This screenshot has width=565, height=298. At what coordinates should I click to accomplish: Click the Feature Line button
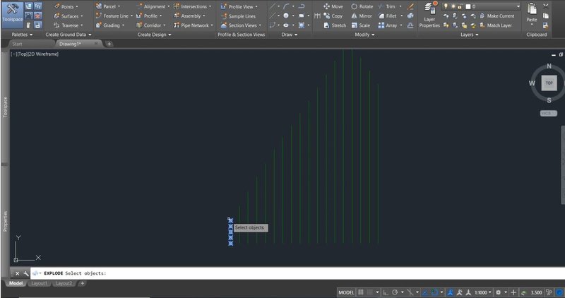click(114, 16)
